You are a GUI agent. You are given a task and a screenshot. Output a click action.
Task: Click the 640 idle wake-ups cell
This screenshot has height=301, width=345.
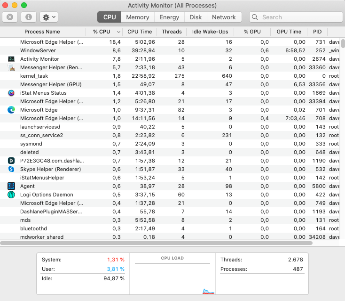tap(227, 76)
